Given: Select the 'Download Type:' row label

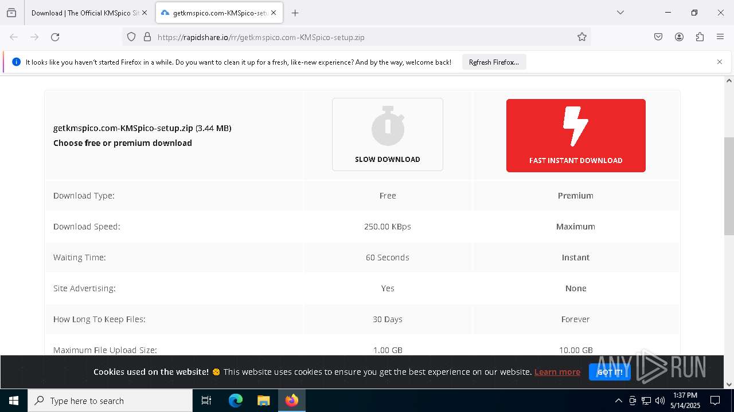Looking at the screenshot, I should [x=84, y=196].
